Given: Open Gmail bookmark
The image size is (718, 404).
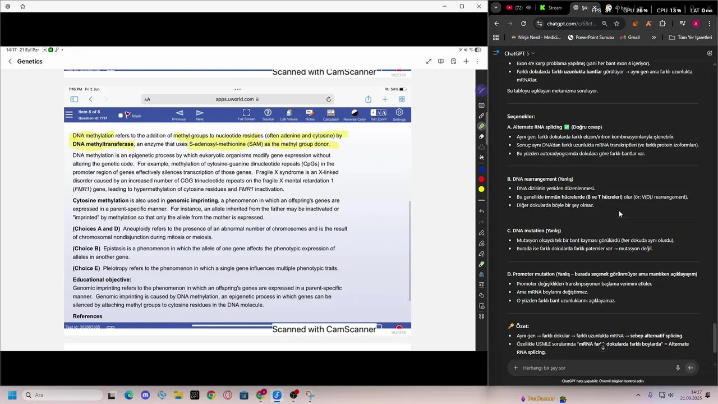Looking at the screenshot, I should pos(630,38).
